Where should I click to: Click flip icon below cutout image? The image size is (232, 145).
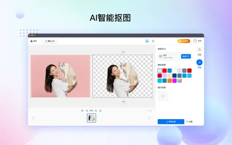[123, 102]
